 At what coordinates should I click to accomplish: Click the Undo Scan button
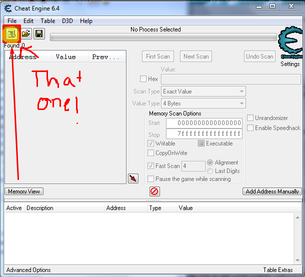[259, 56]
